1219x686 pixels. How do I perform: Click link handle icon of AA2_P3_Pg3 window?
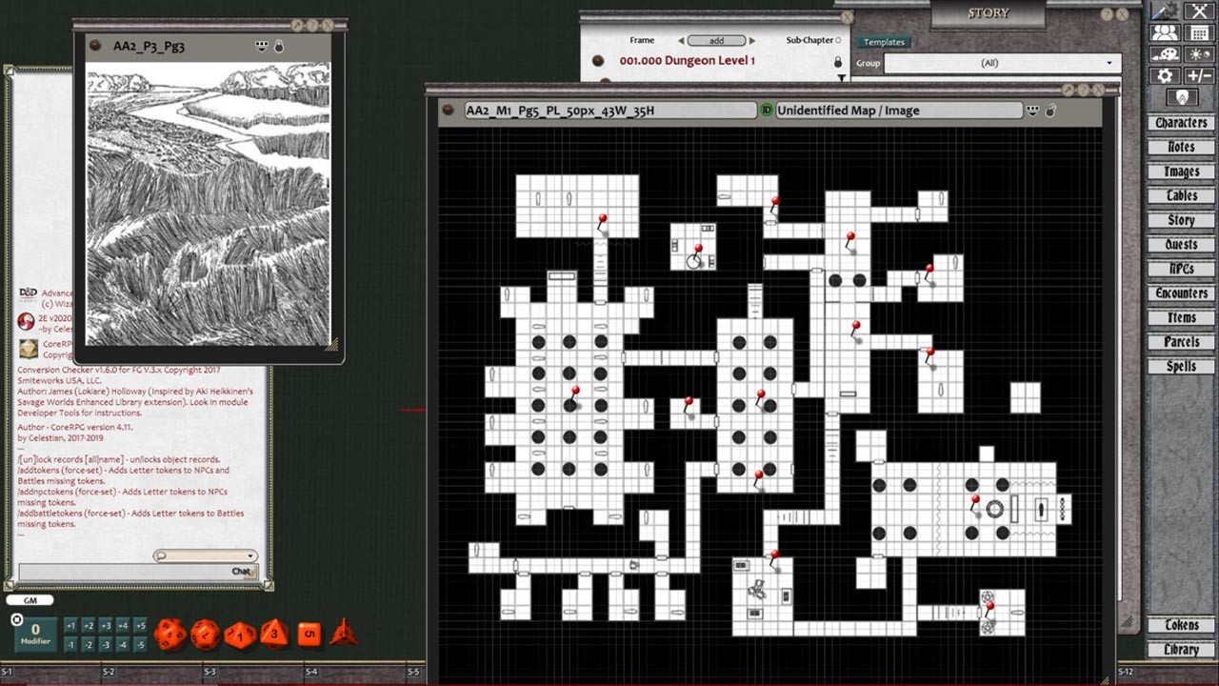pos(95,46)
